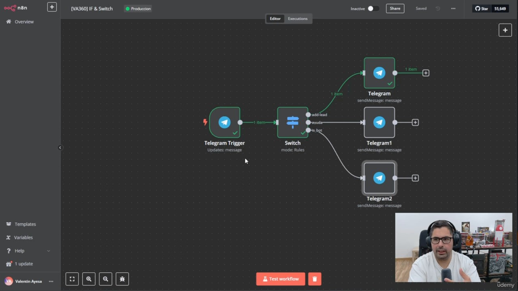Click Telegram Trigger output connector
This screenshot has width=518, height=291.
[x=240, y=122]
